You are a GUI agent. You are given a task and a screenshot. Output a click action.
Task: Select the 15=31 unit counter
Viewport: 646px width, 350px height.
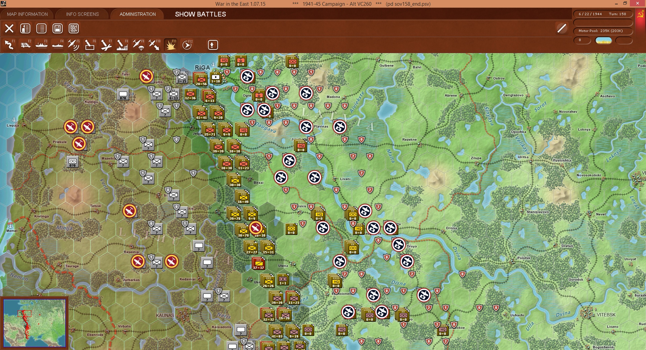(268, 248)
